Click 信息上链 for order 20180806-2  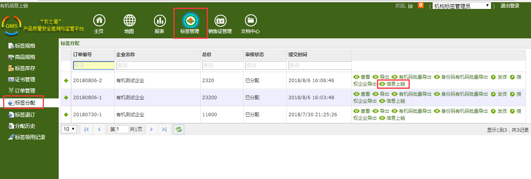(x=393, y=84)
